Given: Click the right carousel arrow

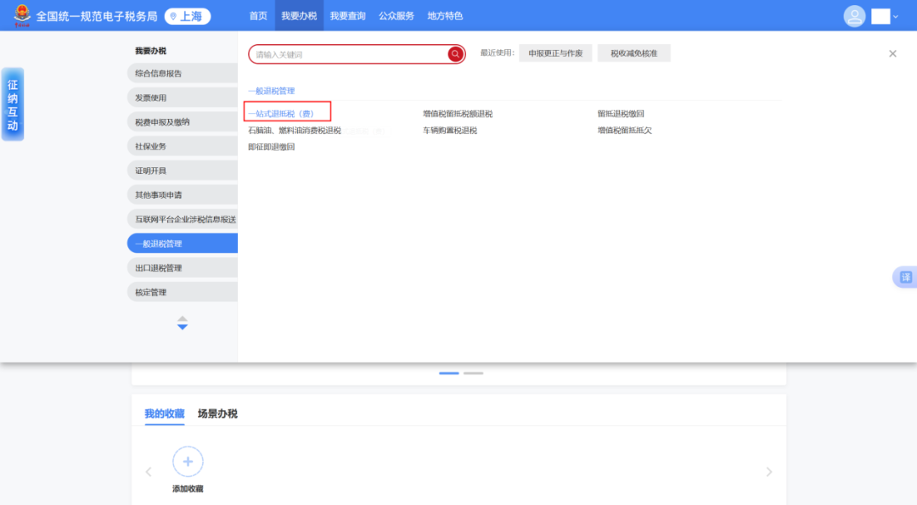Looking at the screenshot, I should pyautogui.click(x=768, y=471).
